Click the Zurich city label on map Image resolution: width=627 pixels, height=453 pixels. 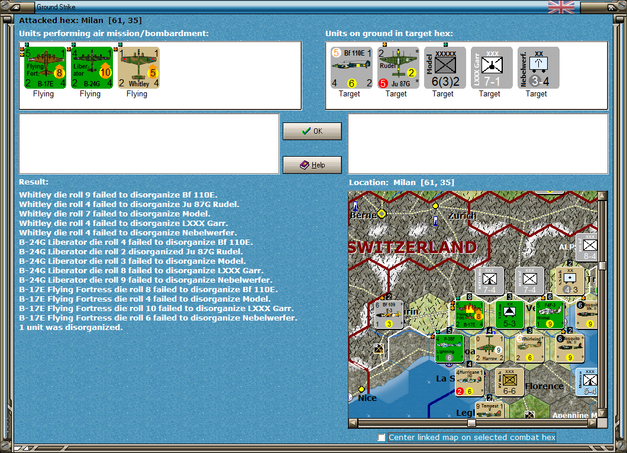tap(462, 215)
